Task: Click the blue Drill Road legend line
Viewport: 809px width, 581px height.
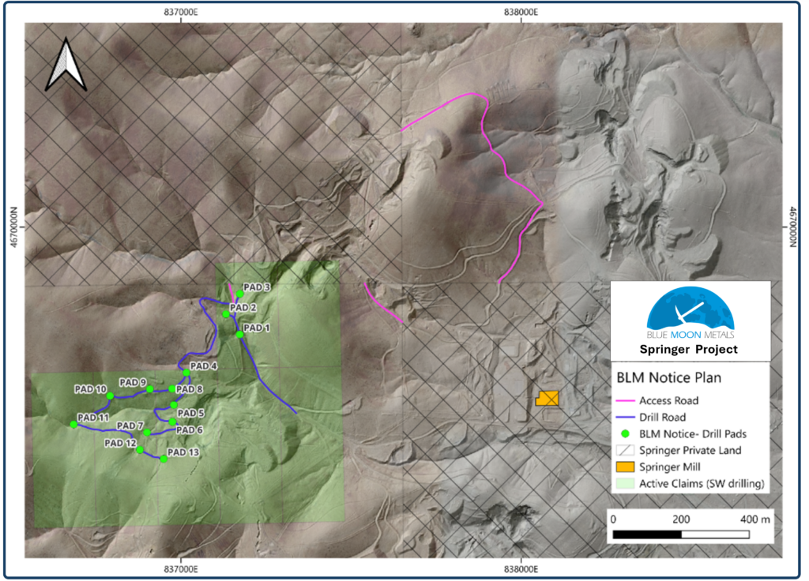Action: (625, 417)
